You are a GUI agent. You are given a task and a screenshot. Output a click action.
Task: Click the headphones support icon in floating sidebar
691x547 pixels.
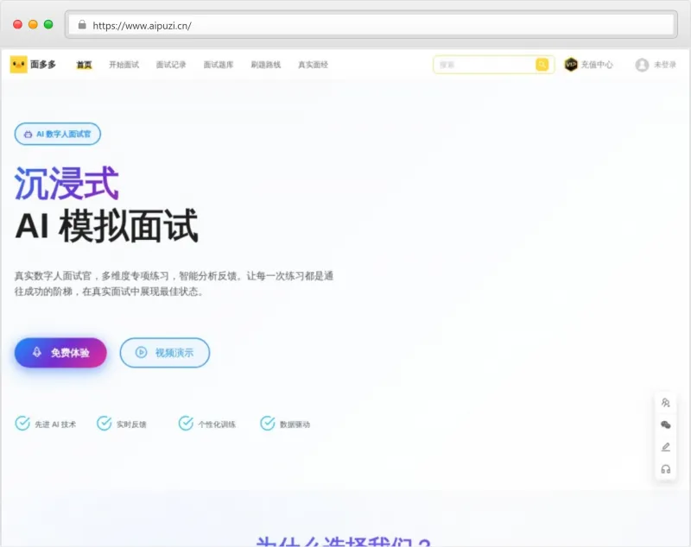[x=665, y=469]
